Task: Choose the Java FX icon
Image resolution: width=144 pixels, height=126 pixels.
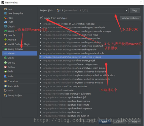Action: coord(5,35)
